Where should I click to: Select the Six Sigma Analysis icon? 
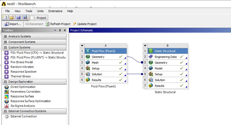[x=6, y=106]
